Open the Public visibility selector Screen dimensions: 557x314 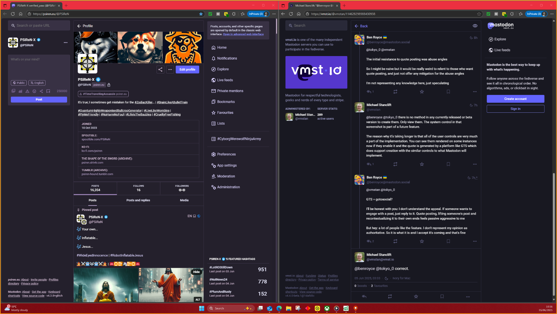coord(19,83)
